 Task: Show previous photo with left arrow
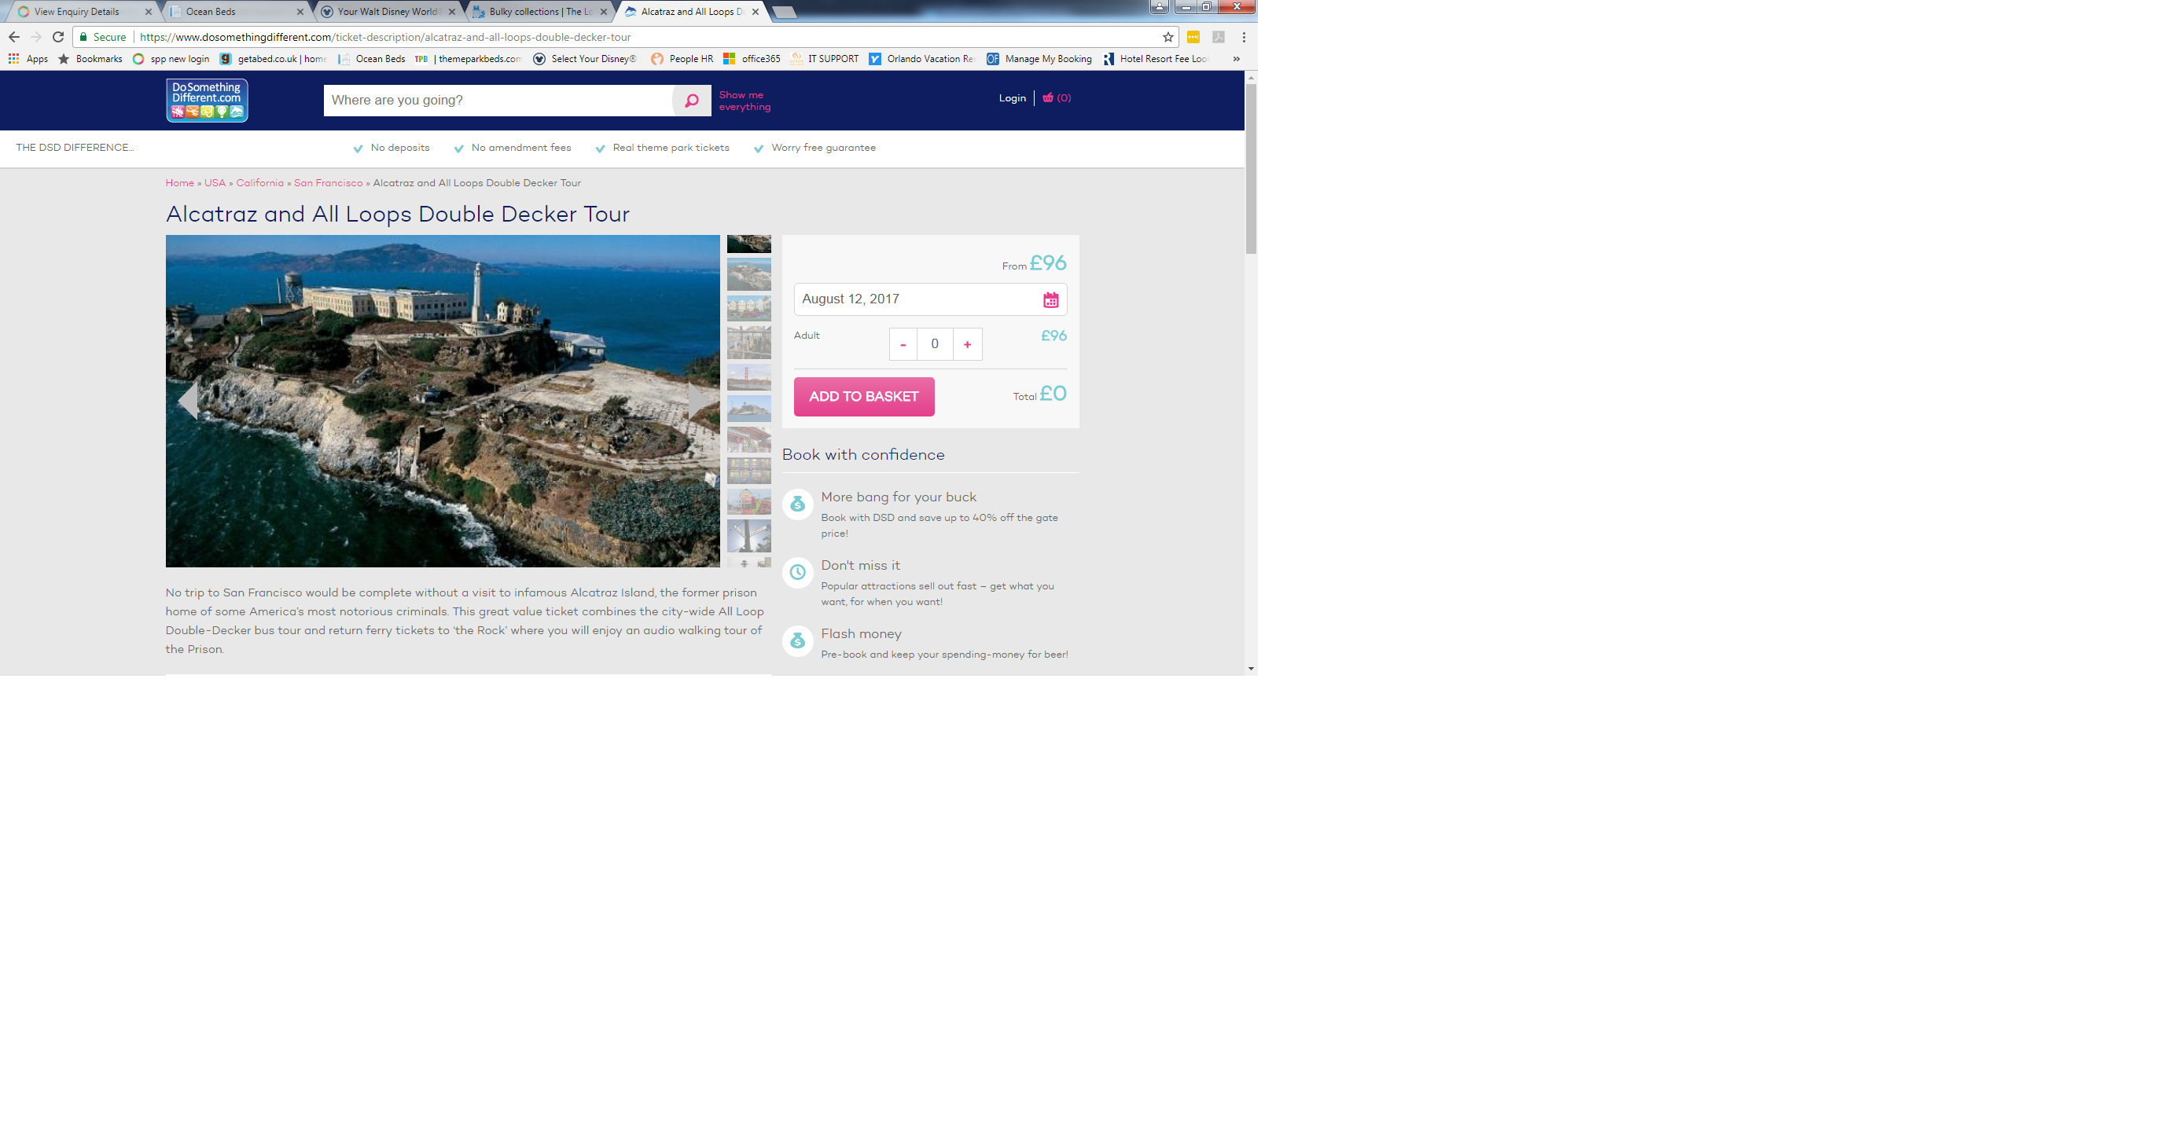pos(188,400)
